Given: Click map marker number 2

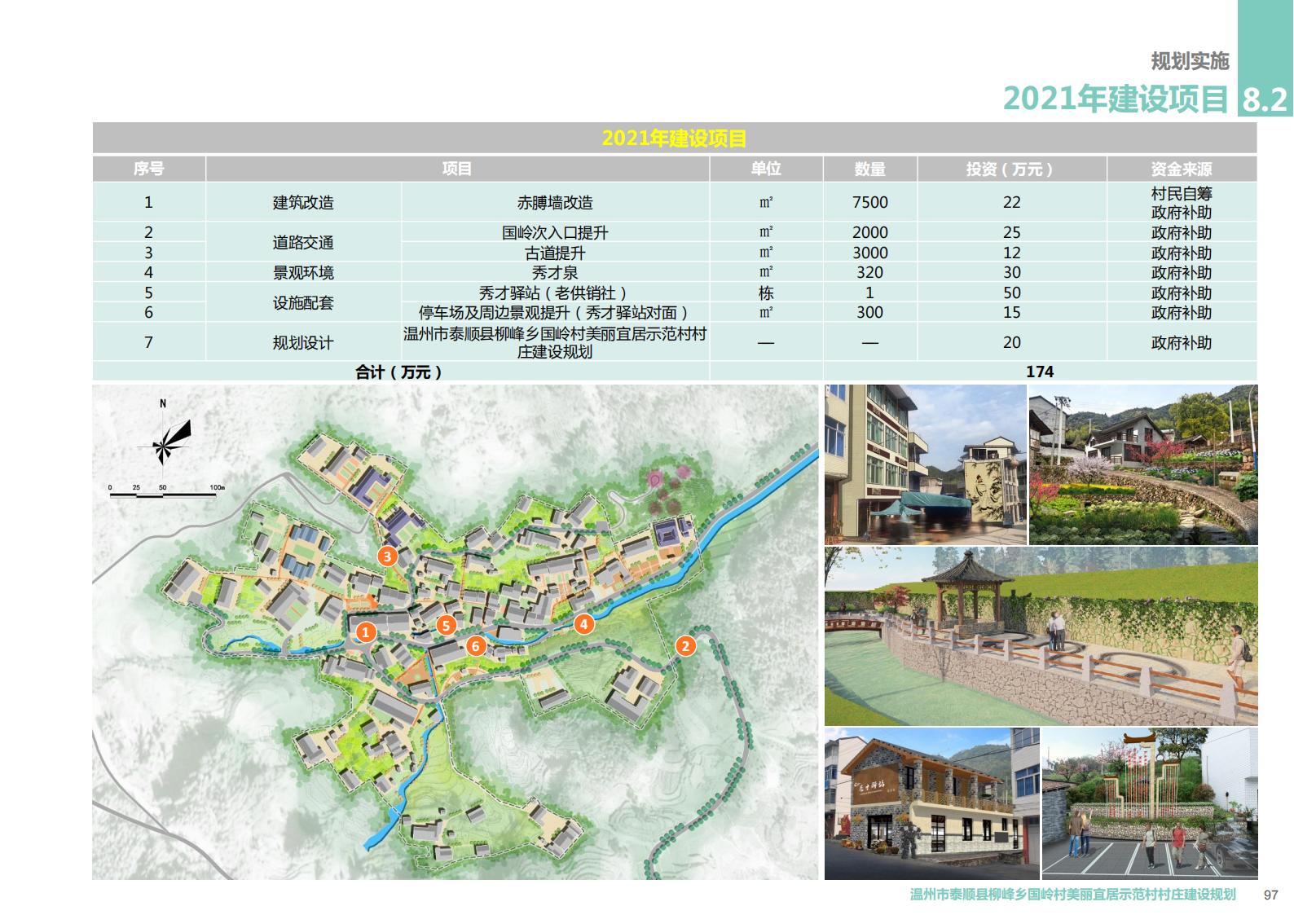Looking at the screenshot, I should pos(685,646).
